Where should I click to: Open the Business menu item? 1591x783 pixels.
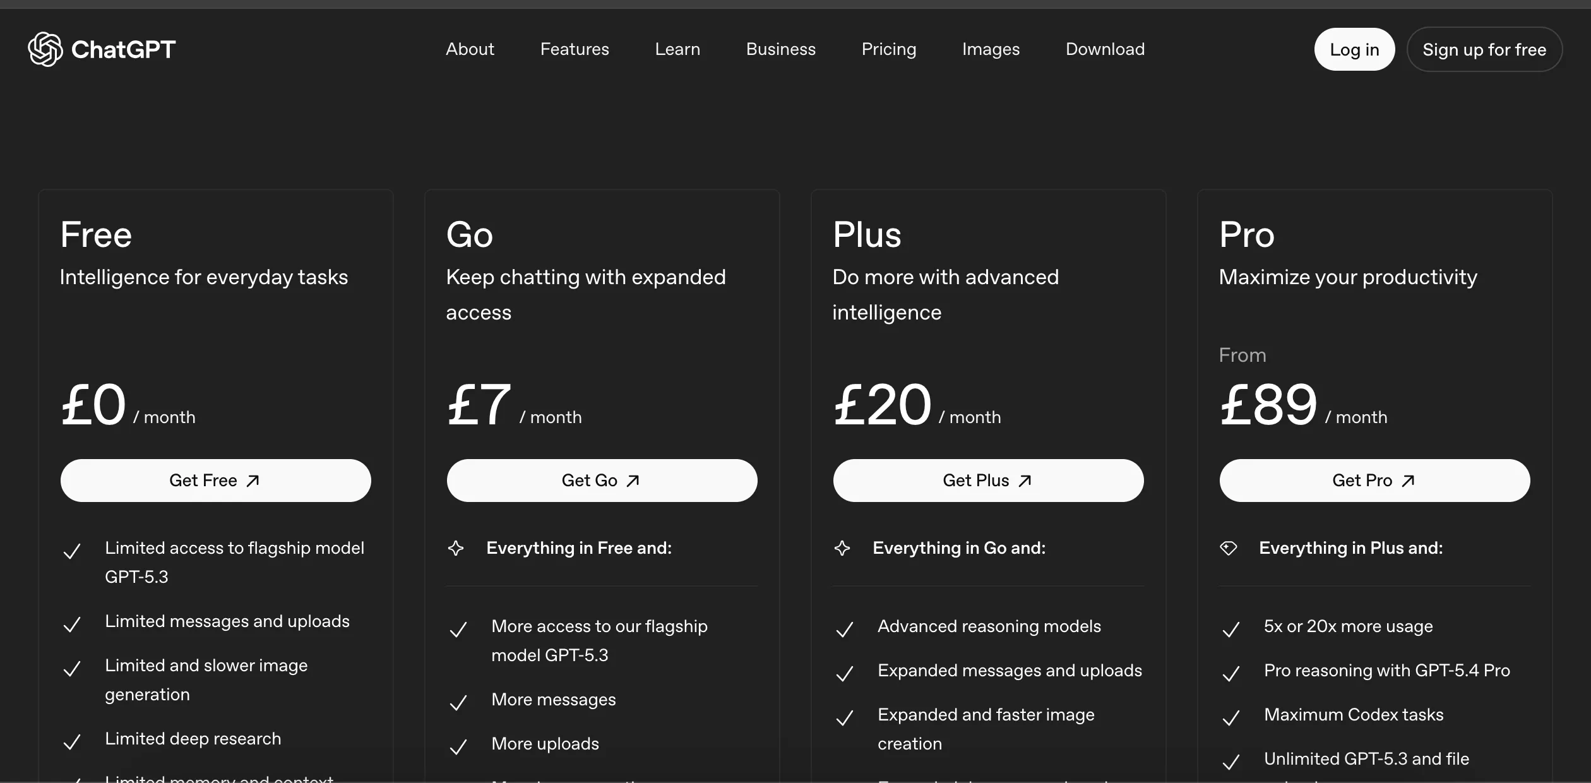click(x=780, y=49)
